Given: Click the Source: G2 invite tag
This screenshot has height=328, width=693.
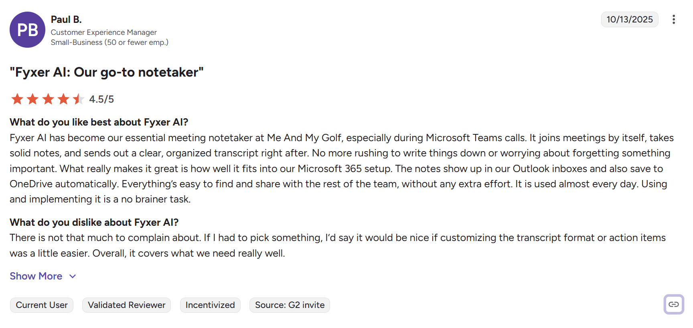Looking at the screenshot, I should coord(290,305).
